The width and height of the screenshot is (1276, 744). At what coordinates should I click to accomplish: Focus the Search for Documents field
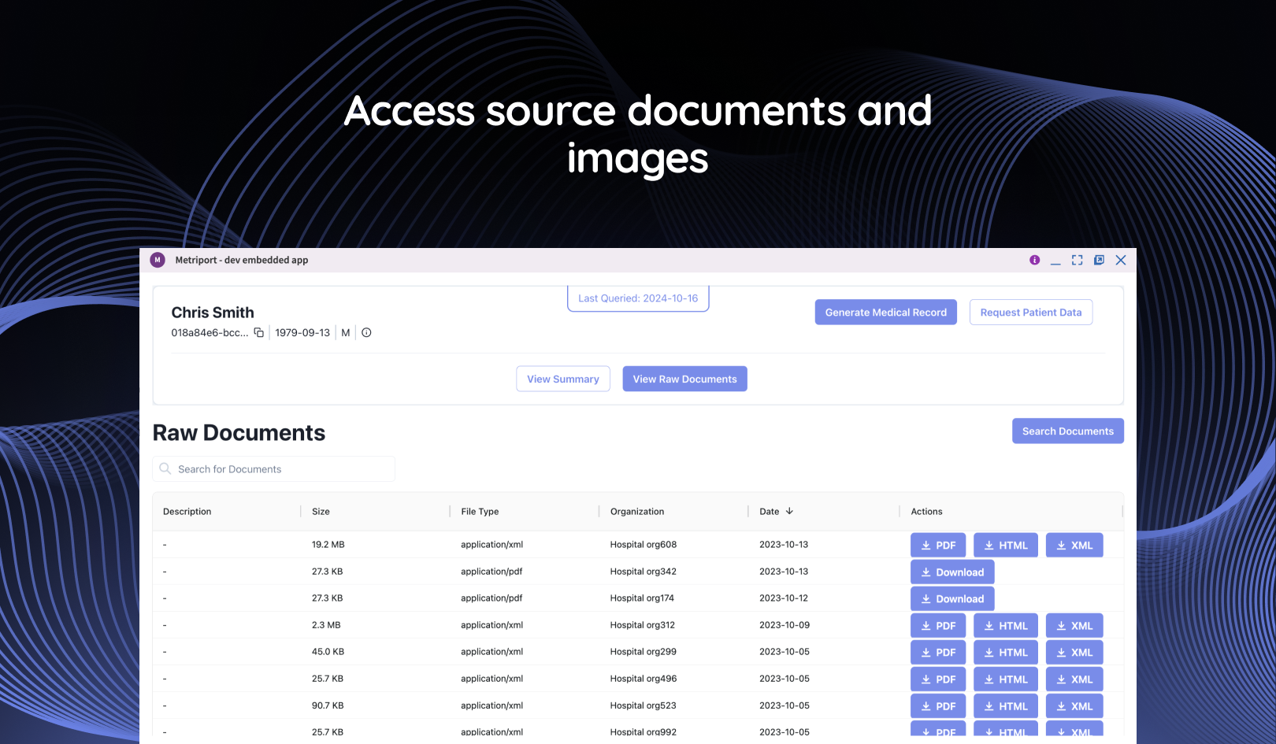[x=274, y=468]
